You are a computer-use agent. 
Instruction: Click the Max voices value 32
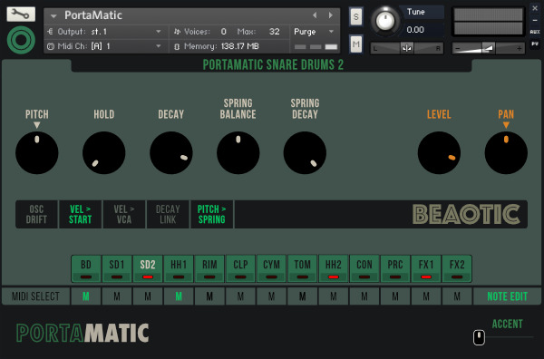[274, 32]
